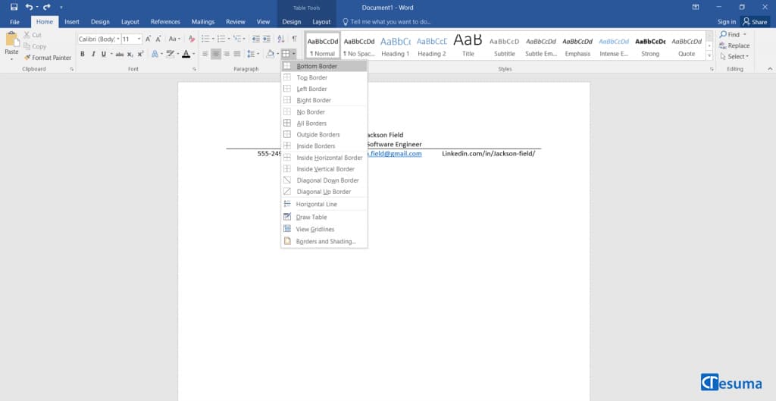
Task: Align text left
Action: 205,54
